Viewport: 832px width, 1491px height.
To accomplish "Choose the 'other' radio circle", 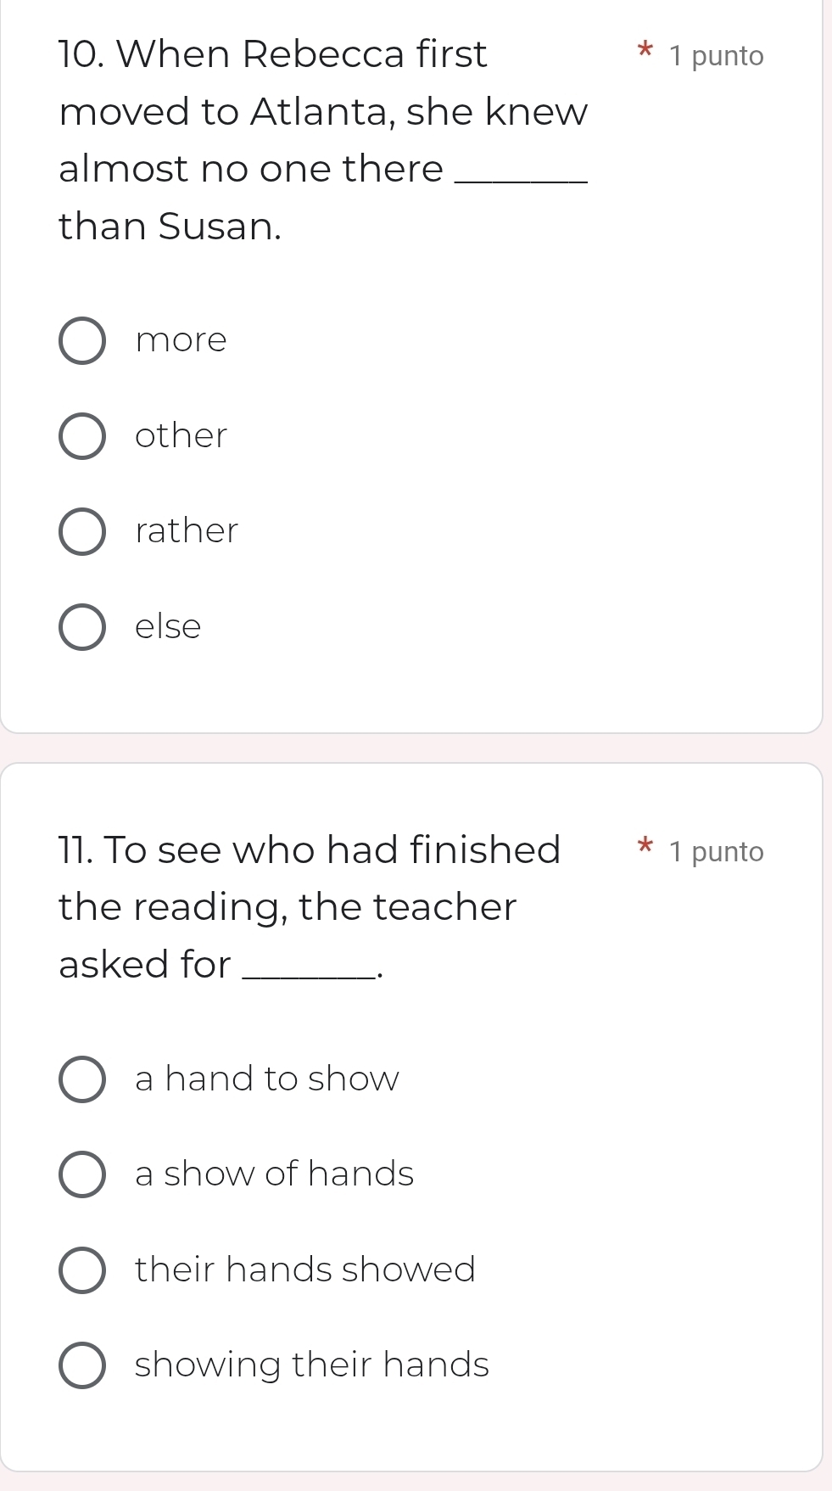I will (x=82, y=436).
